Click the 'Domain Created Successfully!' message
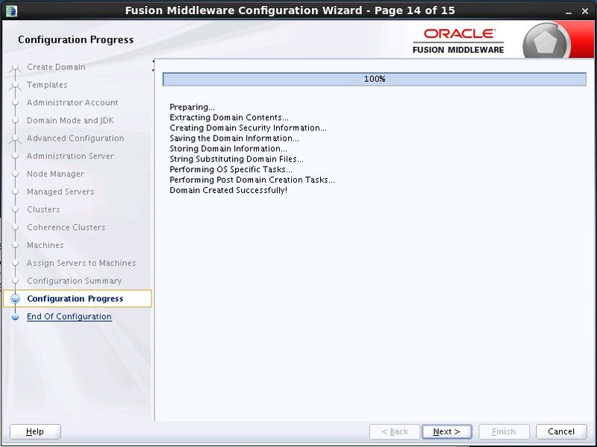 [228, 190]
